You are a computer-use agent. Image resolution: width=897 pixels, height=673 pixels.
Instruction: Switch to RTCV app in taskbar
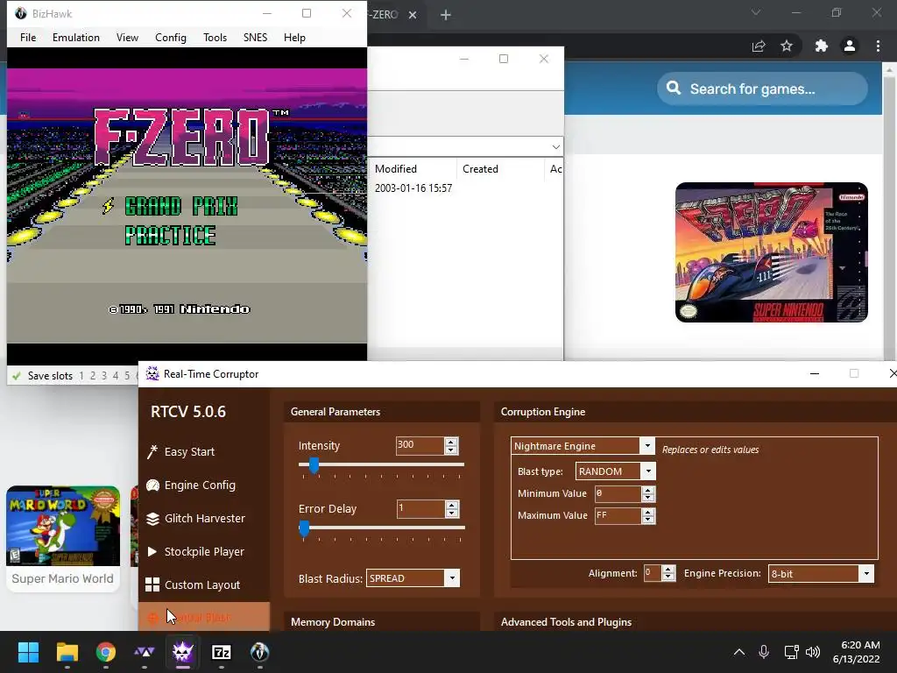183,652
